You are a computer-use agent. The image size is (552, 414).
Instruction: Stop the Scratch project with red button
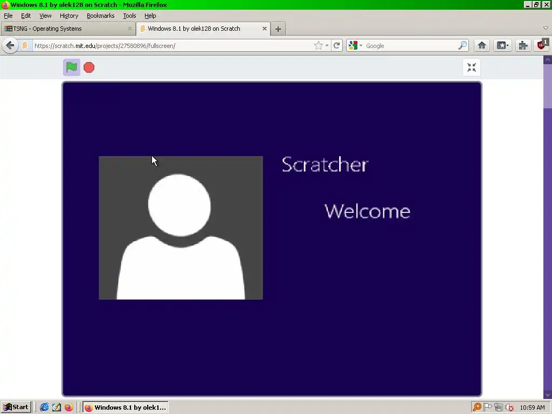[89, 67]
